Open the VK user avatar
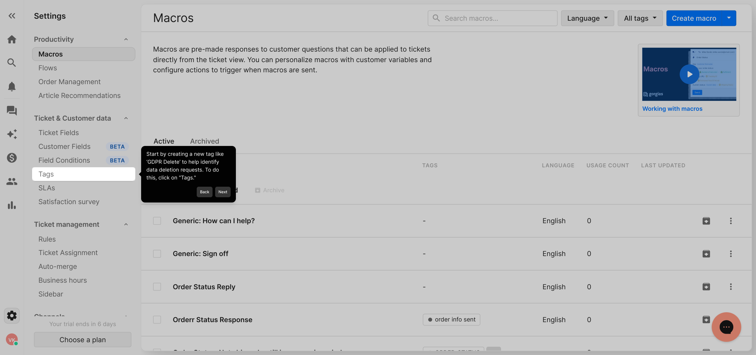This screenshot has height=355, width=756. 12,340
